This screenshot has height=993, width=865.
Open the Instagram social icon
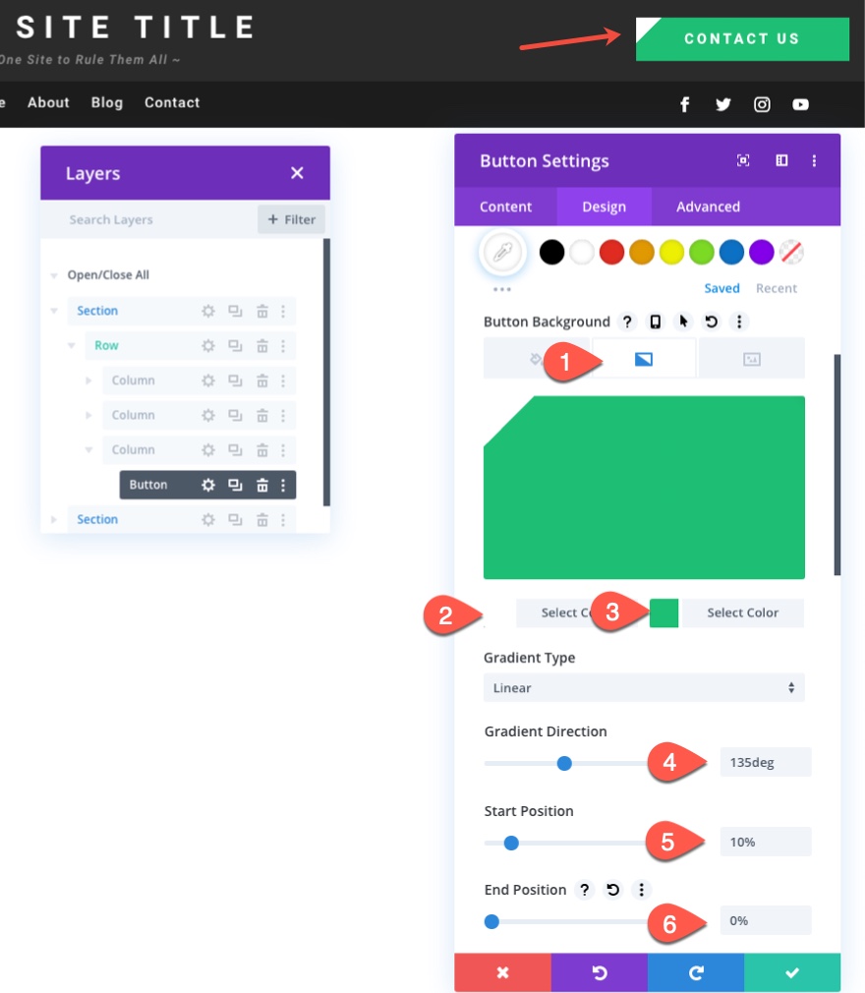point(762,104)
